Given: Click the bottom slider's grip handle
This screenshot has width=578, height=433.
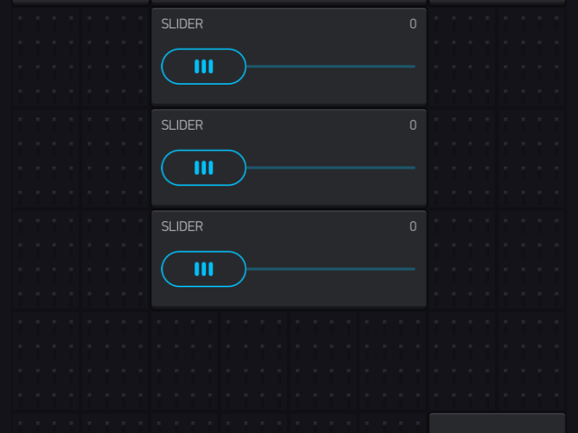Looking at the screenshot, I should pyautogui.click(x=203, y=269).
